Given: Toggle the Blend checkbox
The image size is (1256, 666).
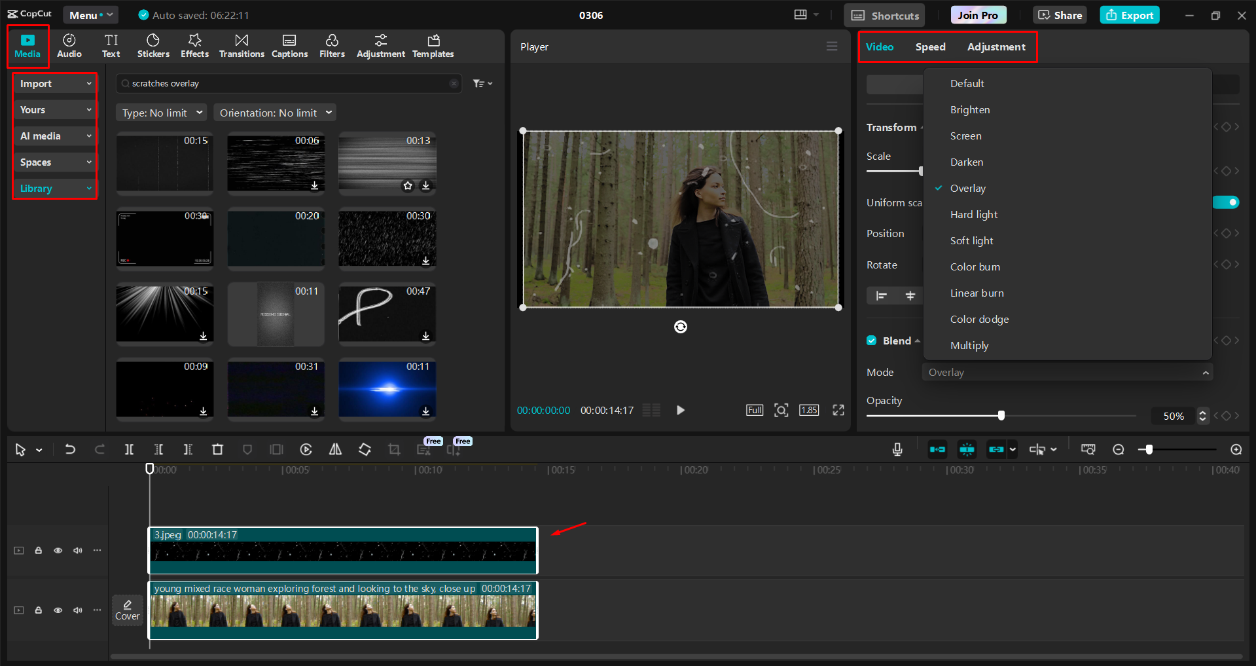Looking at the screenshot, I should [871, 340].
